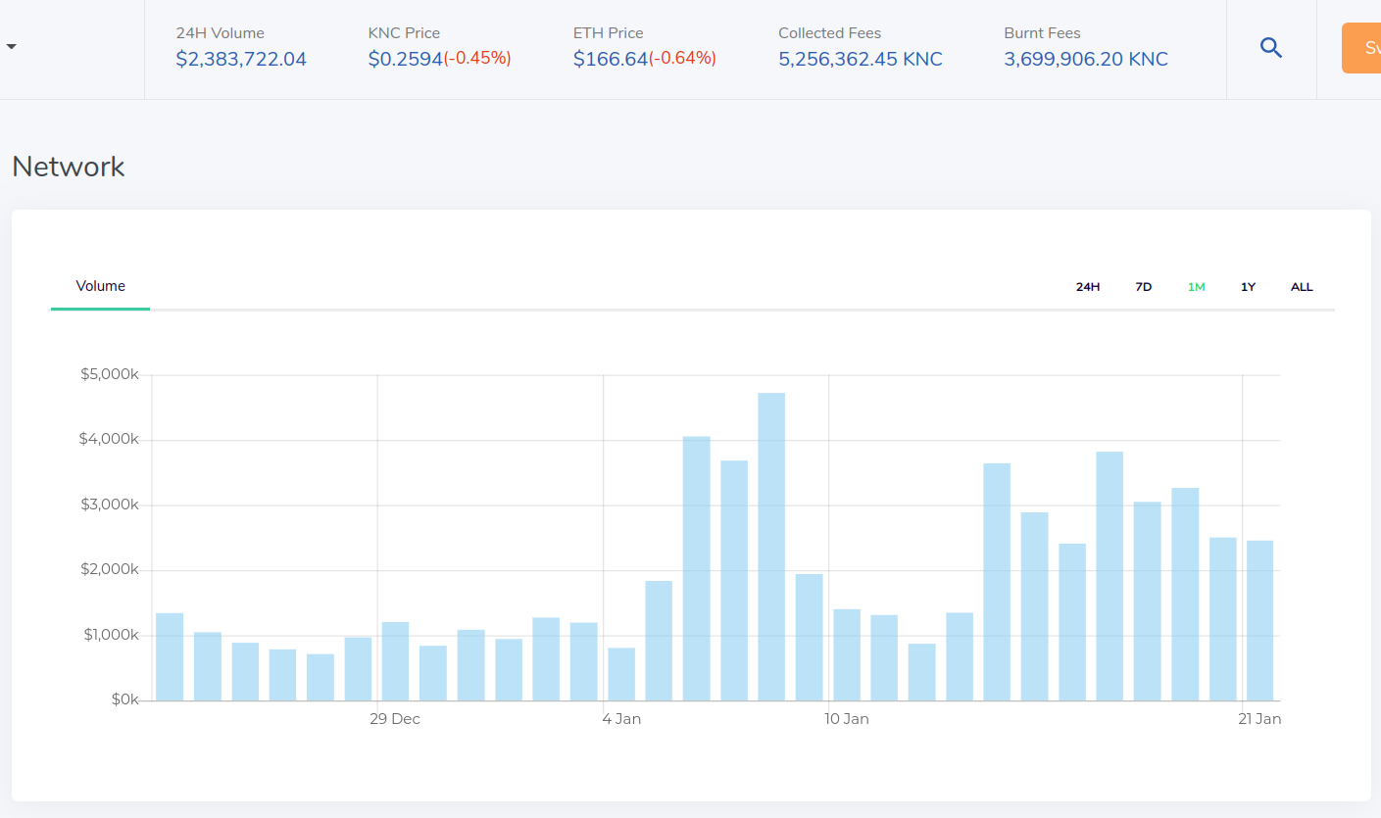Image resolution: width=1381 pixels, height=818 pixels.
Task: Click the KNC Price value
Action: (x=440, y=59)
